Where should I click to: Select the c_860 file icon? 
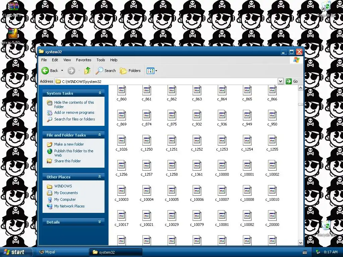(x=122, y=90)
